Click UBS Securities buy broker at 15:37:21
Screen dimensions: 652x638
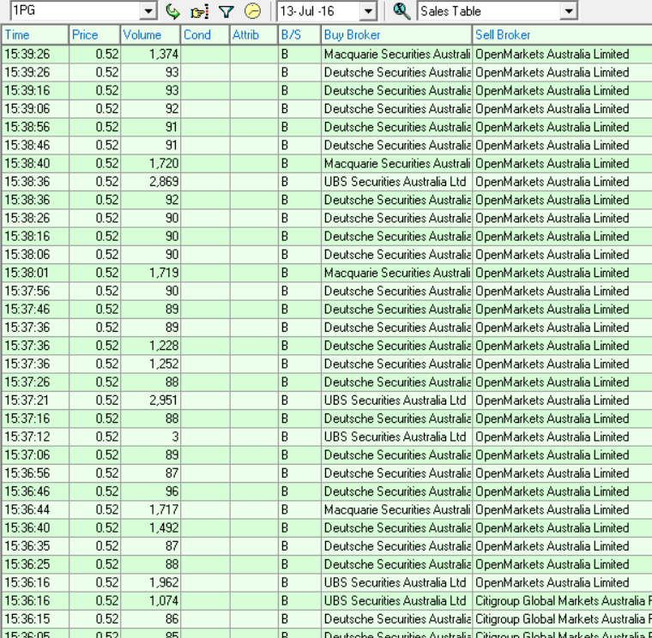[396, 400]
